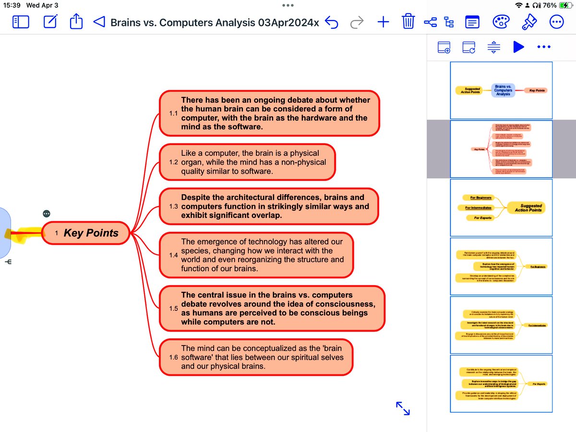Tap the 1.5 number label
This screenshot has width=576, height=432.
pos(174,308)
